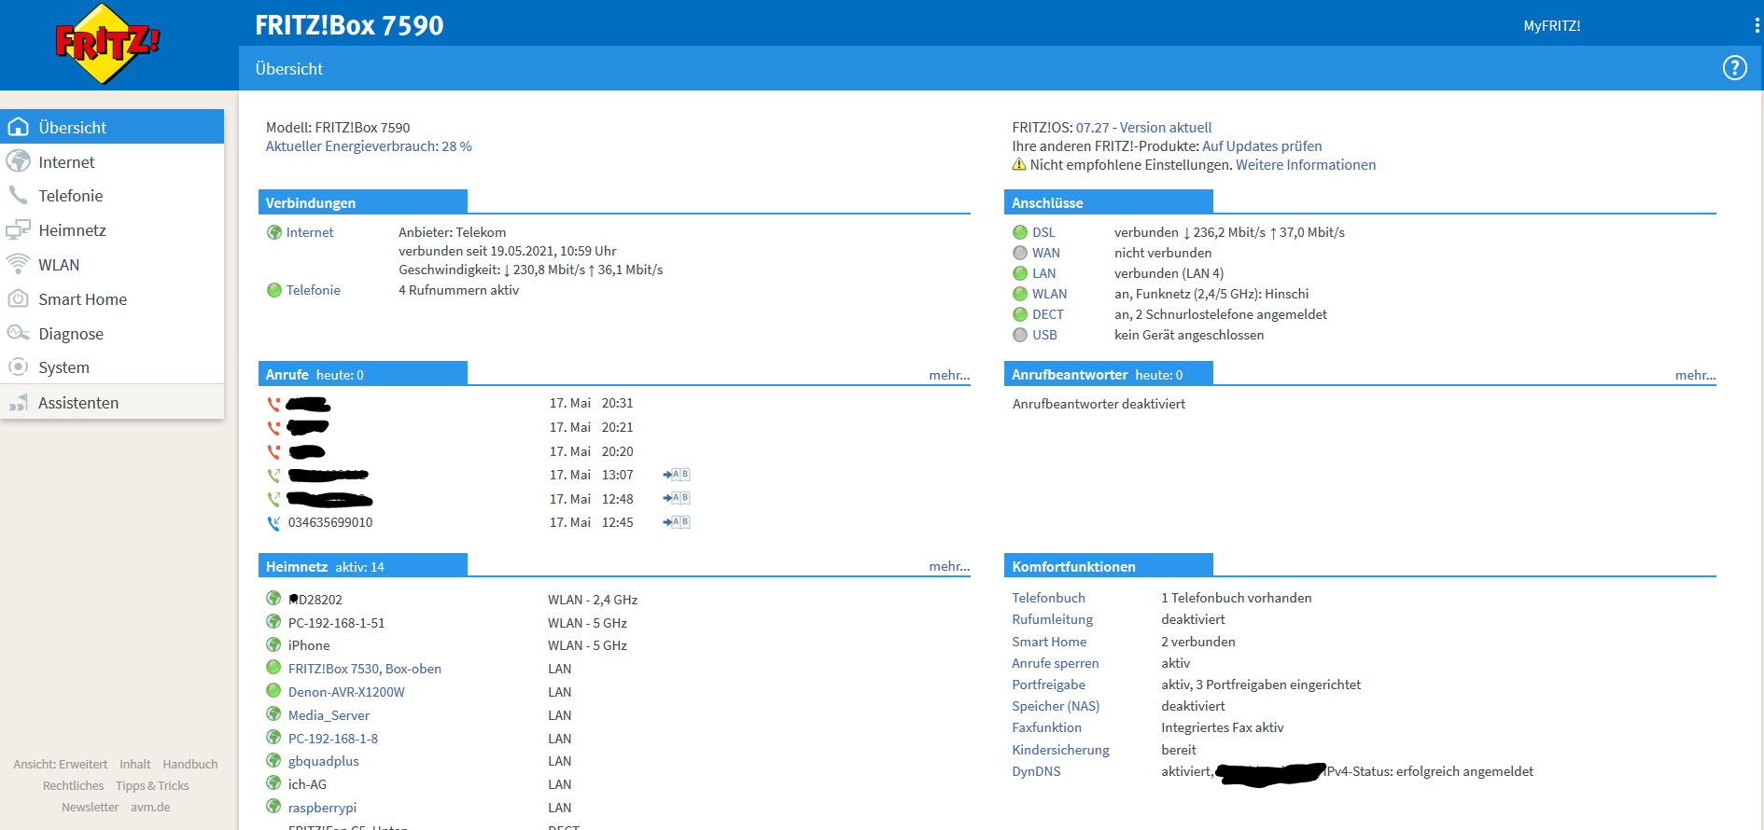1764x830 pixels.
Task: Click missed call icon at 20:21
Action: pyautogui.click(x=273, y=427)
